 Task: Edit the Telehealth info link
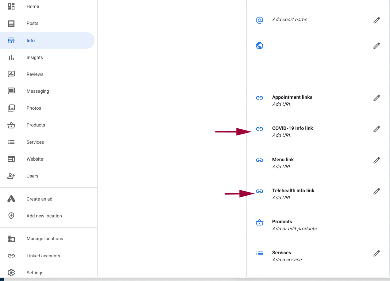(x=376, y=191)
